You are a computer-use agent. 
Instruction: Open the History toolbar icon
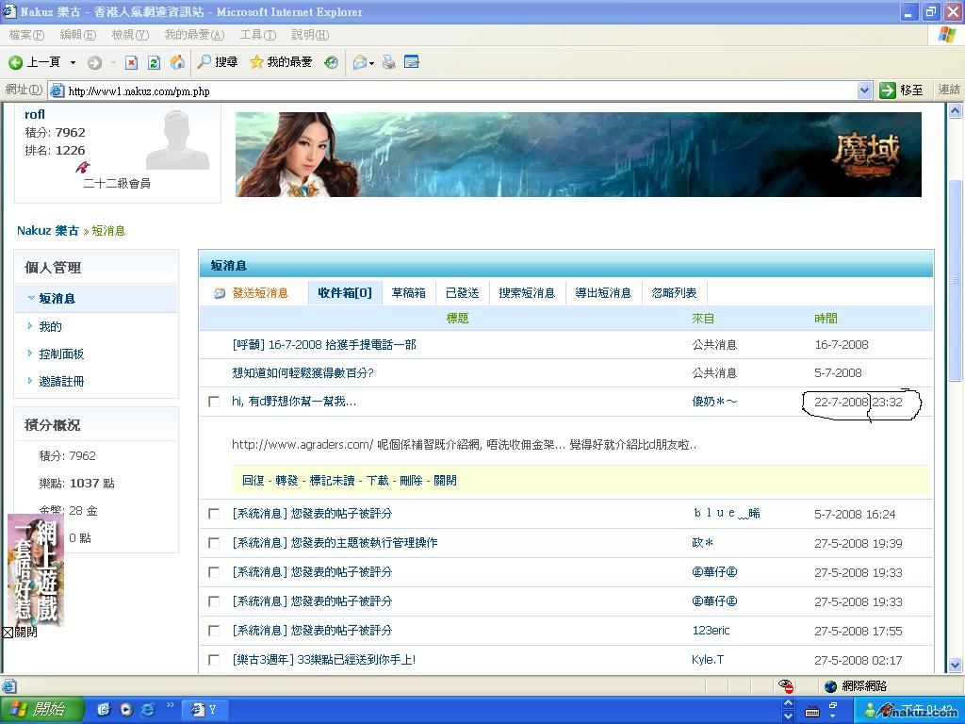(x=331, y=62)
